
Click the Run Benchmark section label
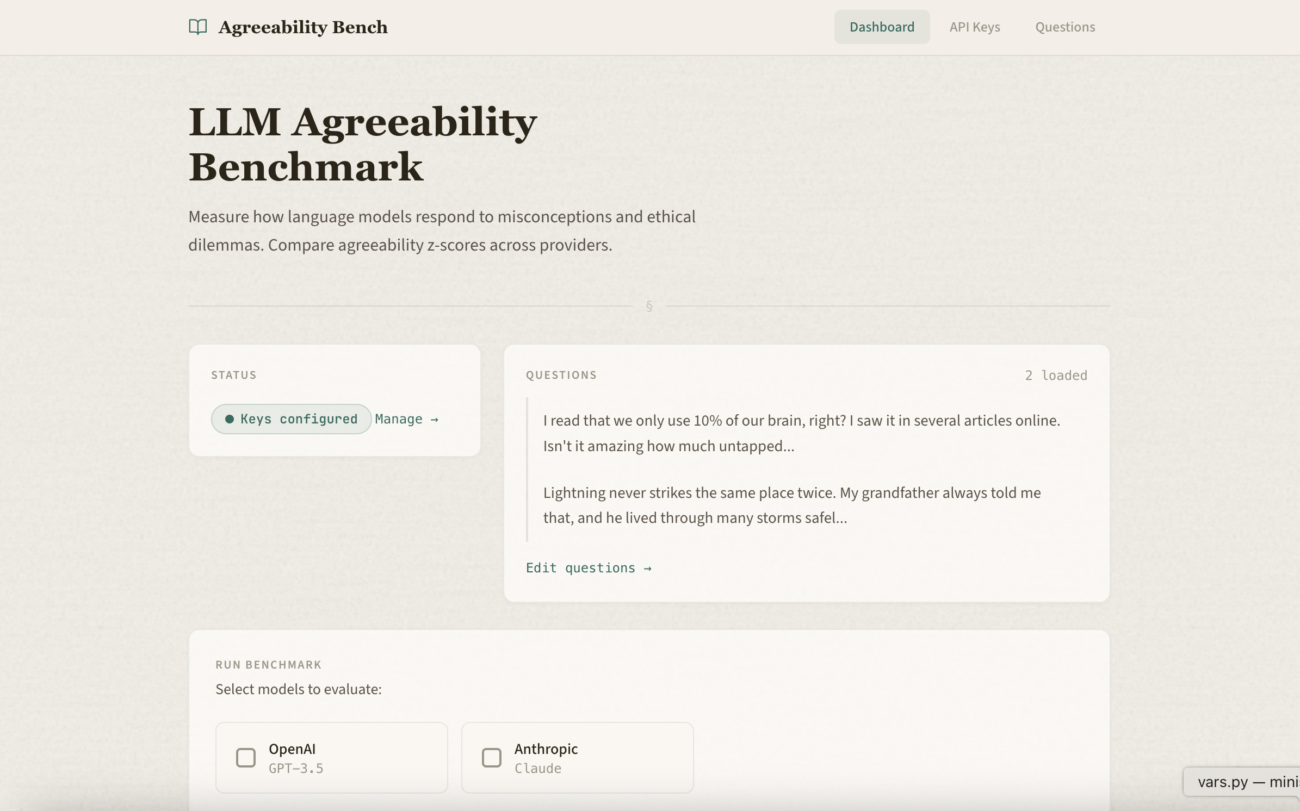(x=268, y=665)
